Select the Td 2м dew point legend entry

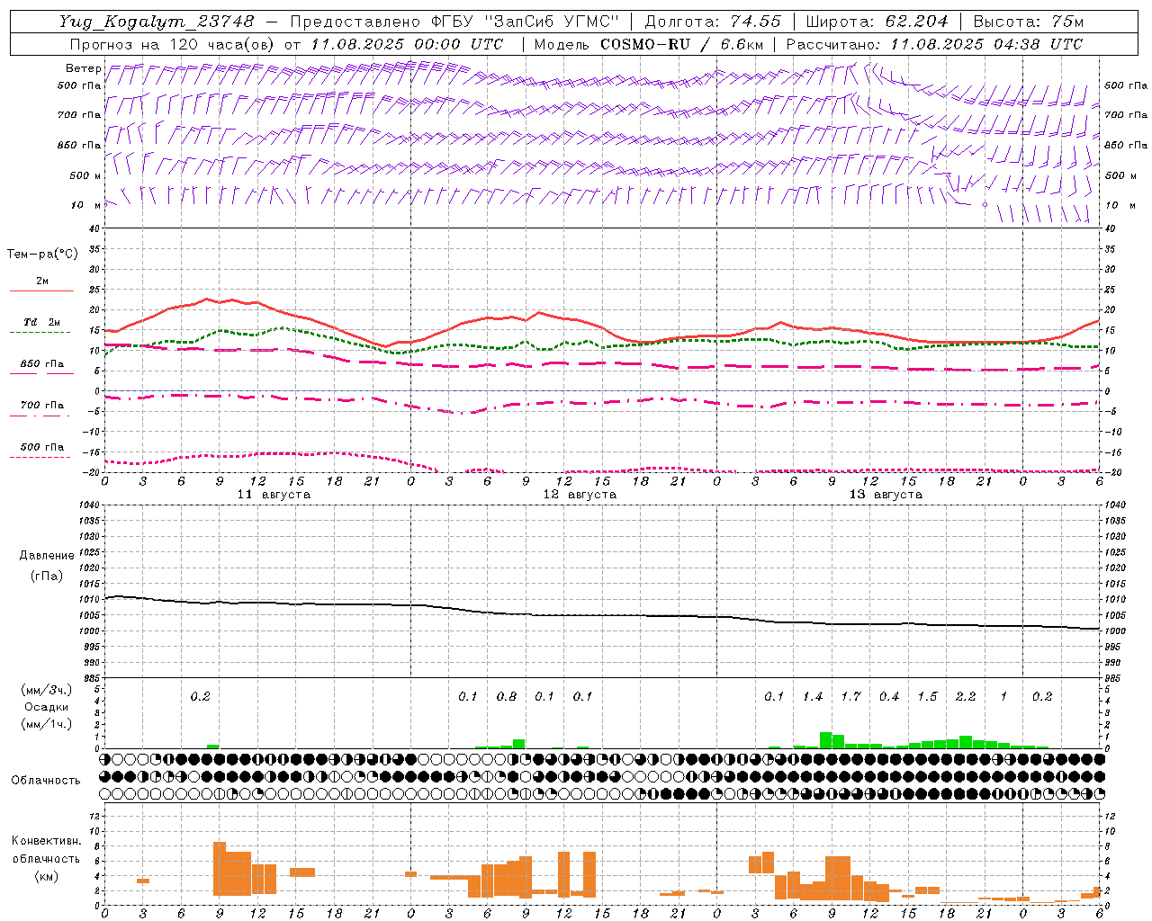click(x=41, y=322)
